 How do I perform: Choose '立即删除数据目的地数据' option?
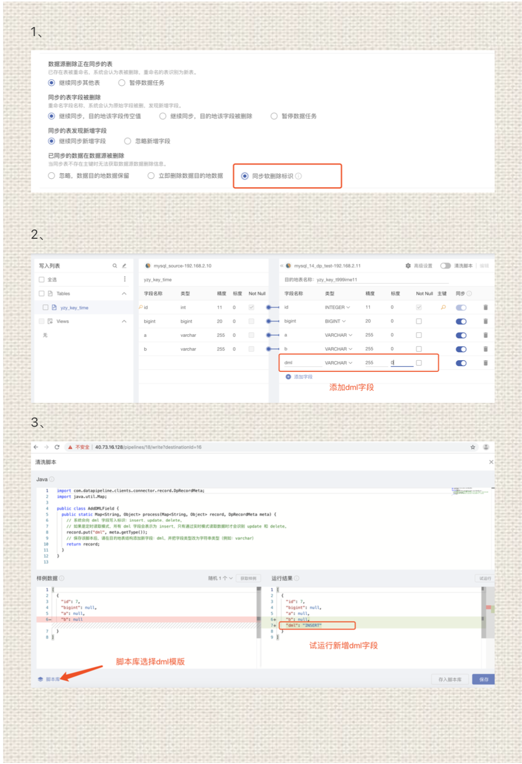pyautogui.click(x=151, y=175)
